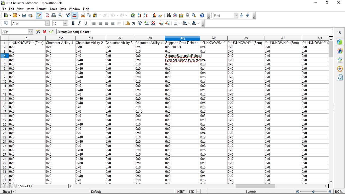
Task: Launch the Function Wizard
Action: [38, 32]
